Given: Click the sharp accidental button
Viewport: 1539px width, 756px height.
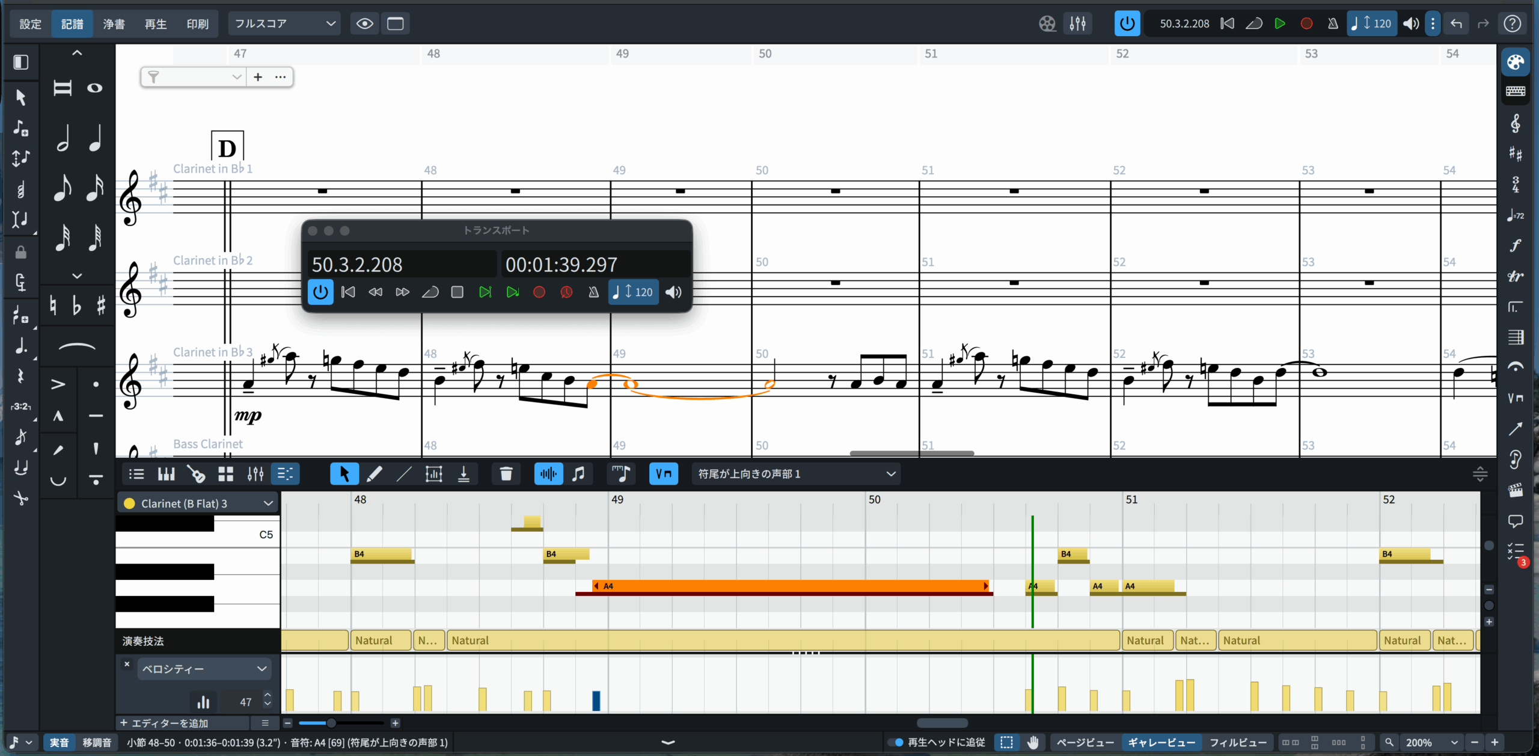Looking at the screenshot, I should pyautogui.click(x=101, y=306).
